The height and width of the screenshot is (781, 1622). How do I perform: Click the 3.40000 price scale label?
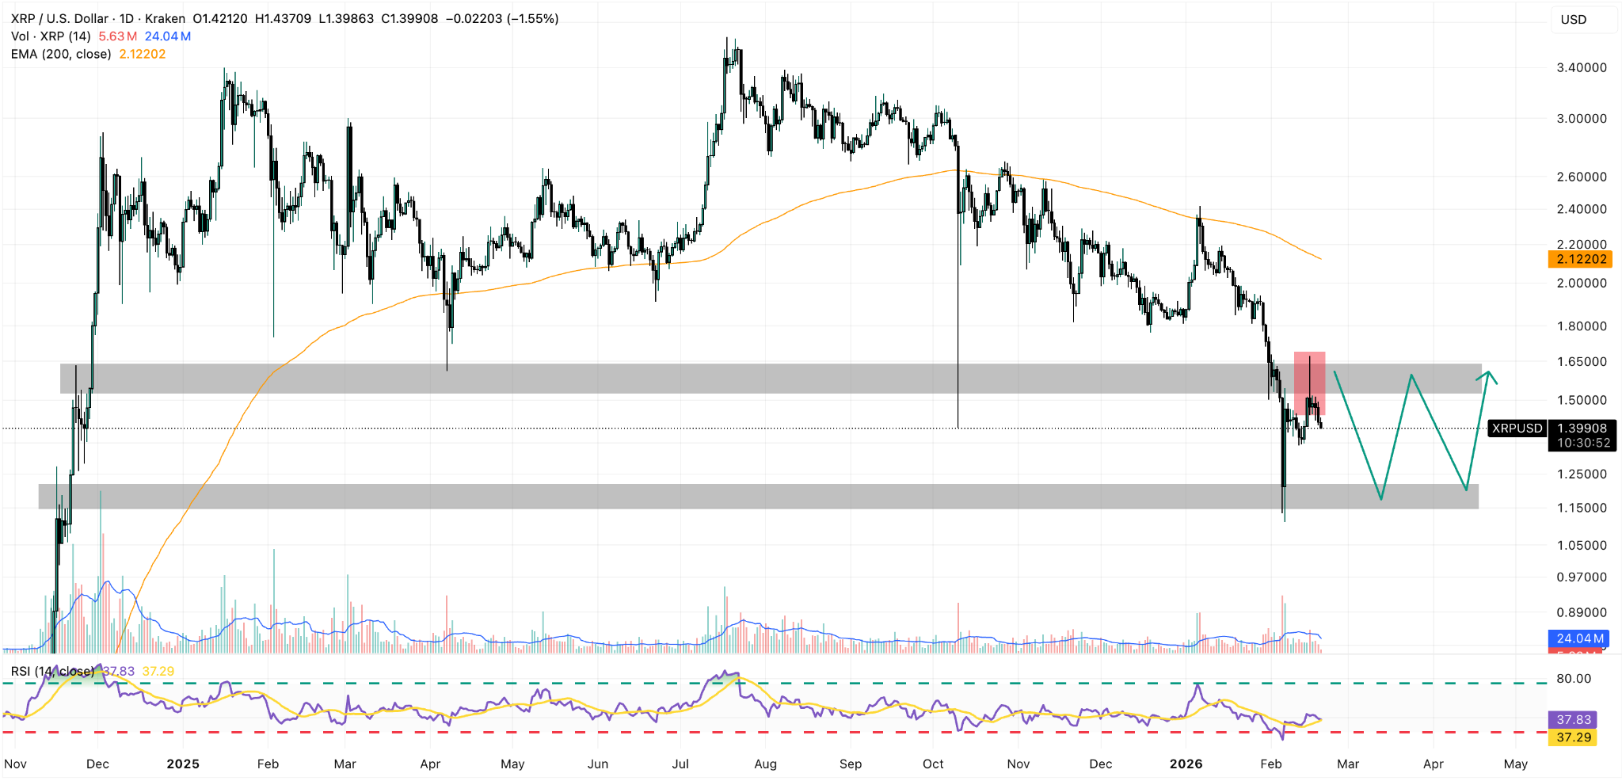point(1582,68)
